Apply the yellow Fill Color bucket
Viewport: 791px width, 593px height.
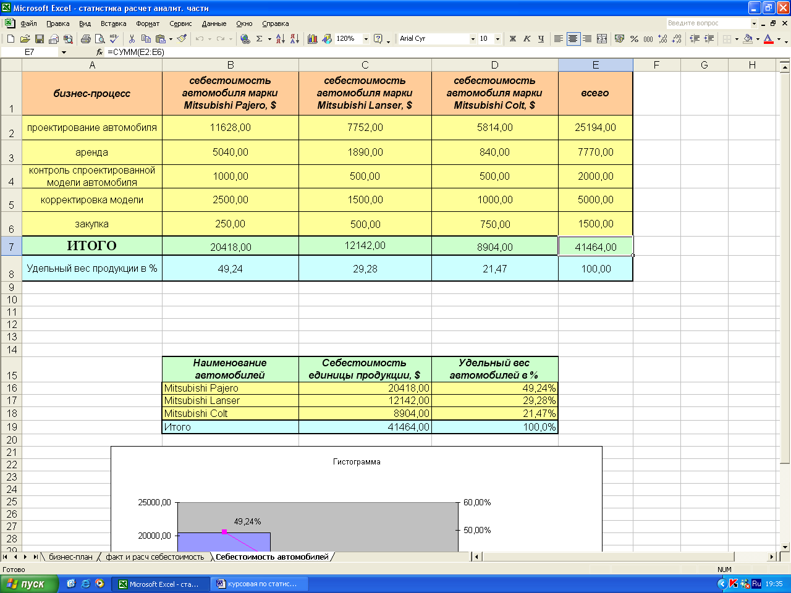coord(748,39)
